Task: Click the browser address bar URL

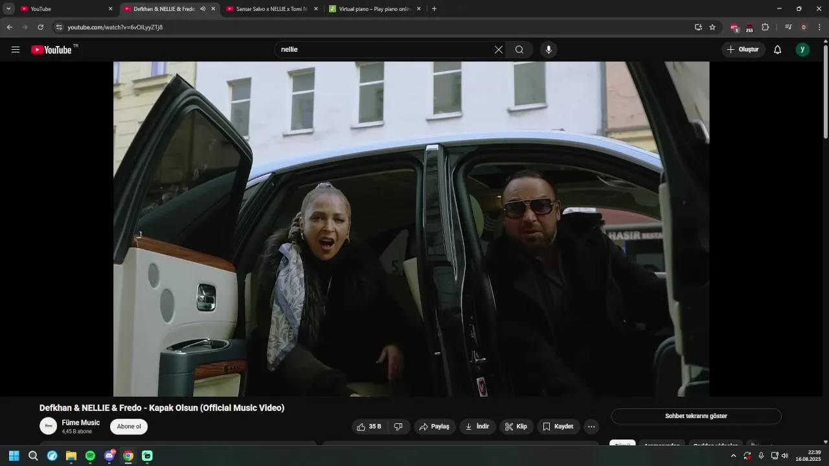Action: coord(115,27)
